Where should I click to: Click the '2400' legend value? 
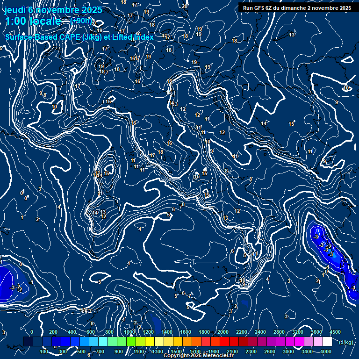pyautogui.click(x=260, y=332)
